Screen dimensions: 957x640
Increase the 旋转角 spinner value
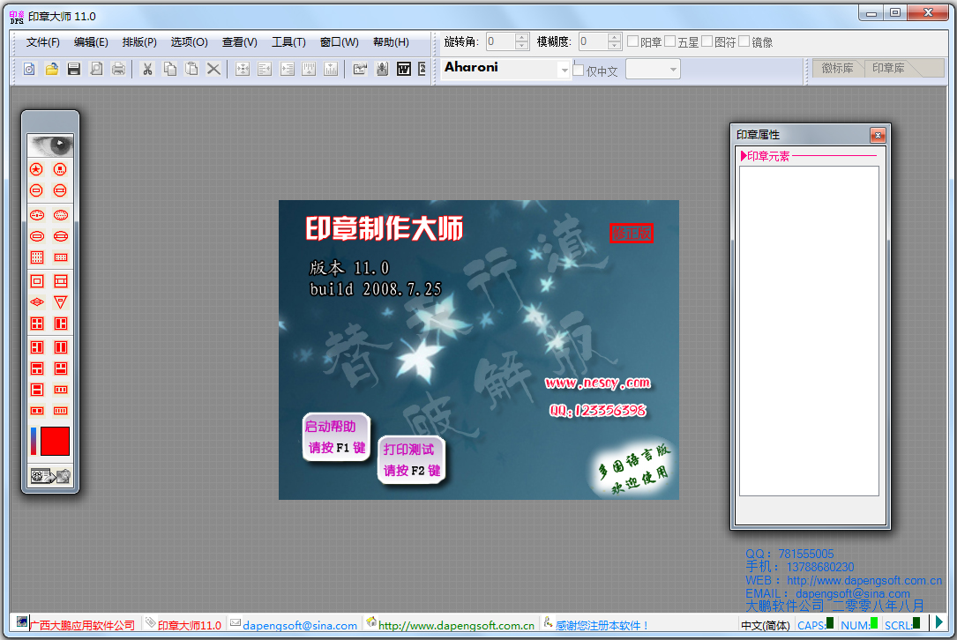(522, 37)
